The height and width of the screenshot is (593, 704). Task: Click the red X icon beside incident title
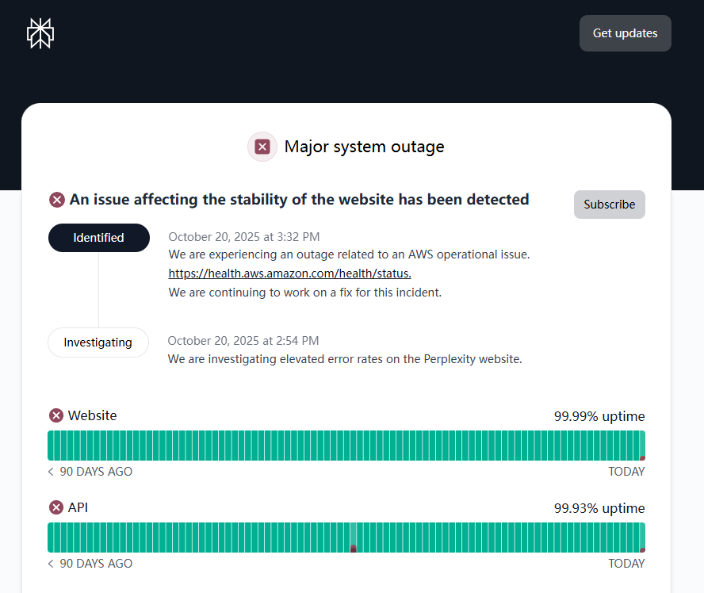point(56,199)
